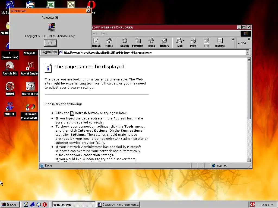Expand the Mail button dropdown arrow
The height and width of the screenshot is (208, 278).
[x=184, y=41]
